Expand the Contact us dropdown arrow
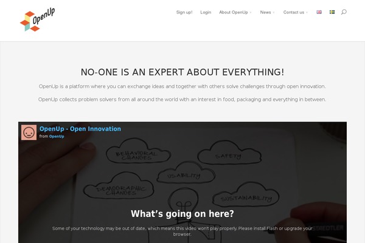This screenshot has width=365, height=243. click(307, 13)
